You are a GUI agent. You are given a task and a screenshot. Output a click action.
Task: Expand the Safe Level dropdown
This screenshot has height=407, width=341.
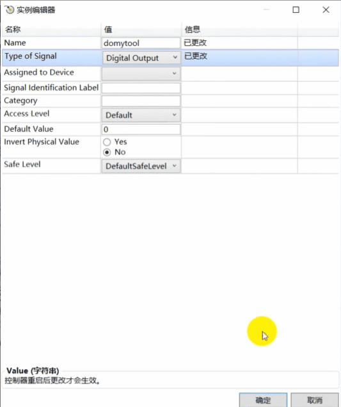pyautogui.click(x=141, y=166)
